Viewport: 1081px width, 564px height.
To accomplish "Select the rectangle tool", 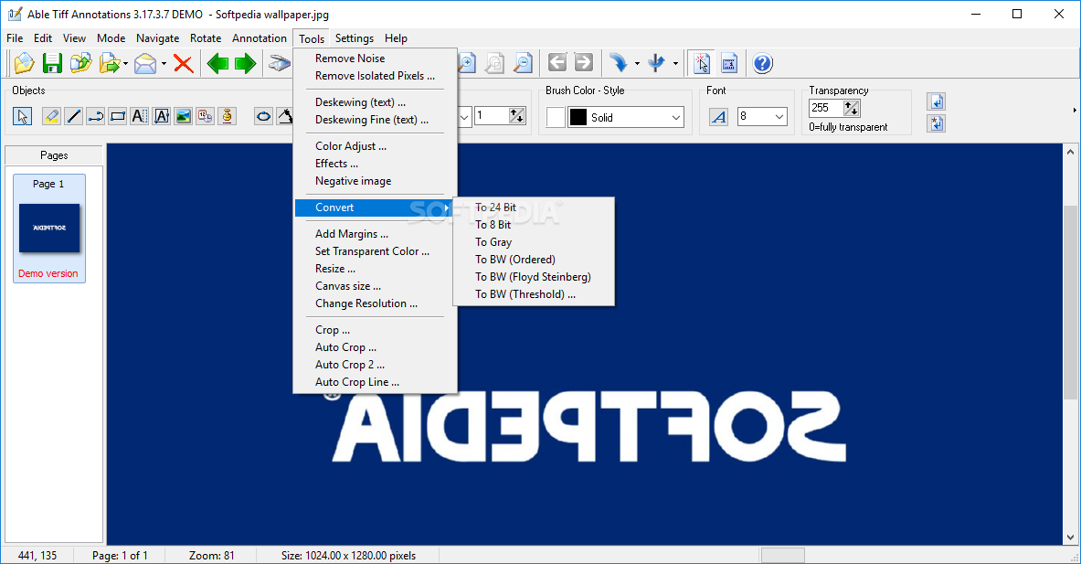I will pyautogui.click(x=118, y=116).
